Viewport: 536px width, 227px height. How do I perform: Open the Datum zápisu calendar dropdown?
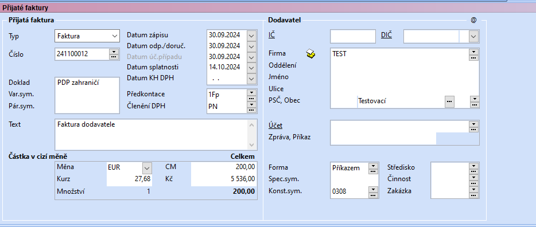point(251,36)
